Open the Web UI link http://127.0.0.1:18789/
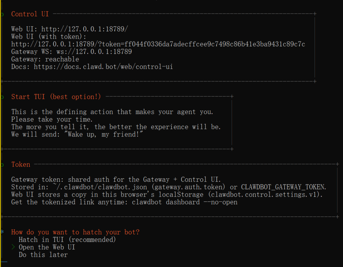 pyautogui.click(x=85, y=29)
